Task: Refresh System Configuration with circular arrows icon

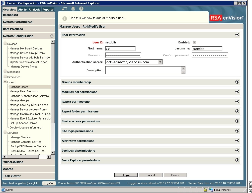Action: click(52, 36)
